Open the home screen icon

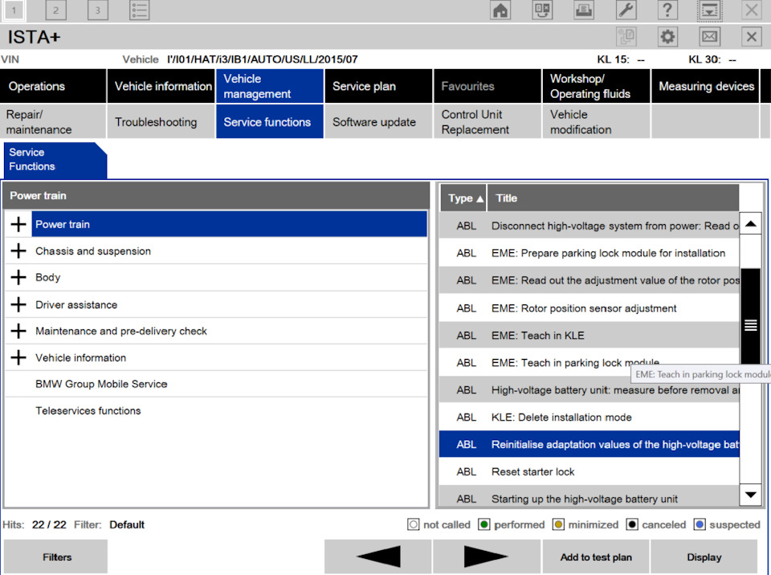500,10
